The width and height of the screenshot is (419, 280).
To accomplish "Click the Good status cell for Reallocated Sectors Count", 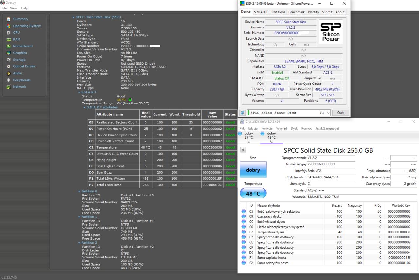I will coord(230,122).
